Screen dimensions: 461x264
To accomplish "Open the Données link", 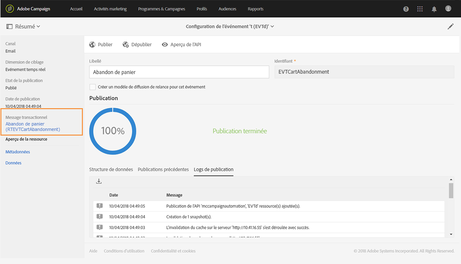I will (13, 163).
